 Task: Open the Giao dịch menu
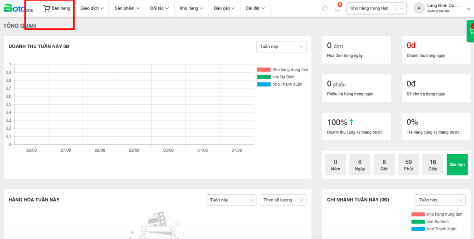92,8
